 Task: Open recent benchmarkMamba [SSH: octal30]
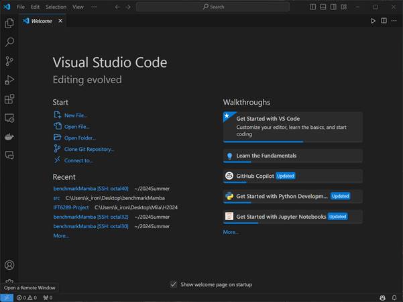coord(91,226)
